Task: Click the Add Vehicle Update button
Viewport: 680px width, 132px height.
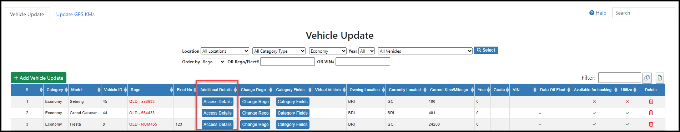Action: (x=39, y=78)
